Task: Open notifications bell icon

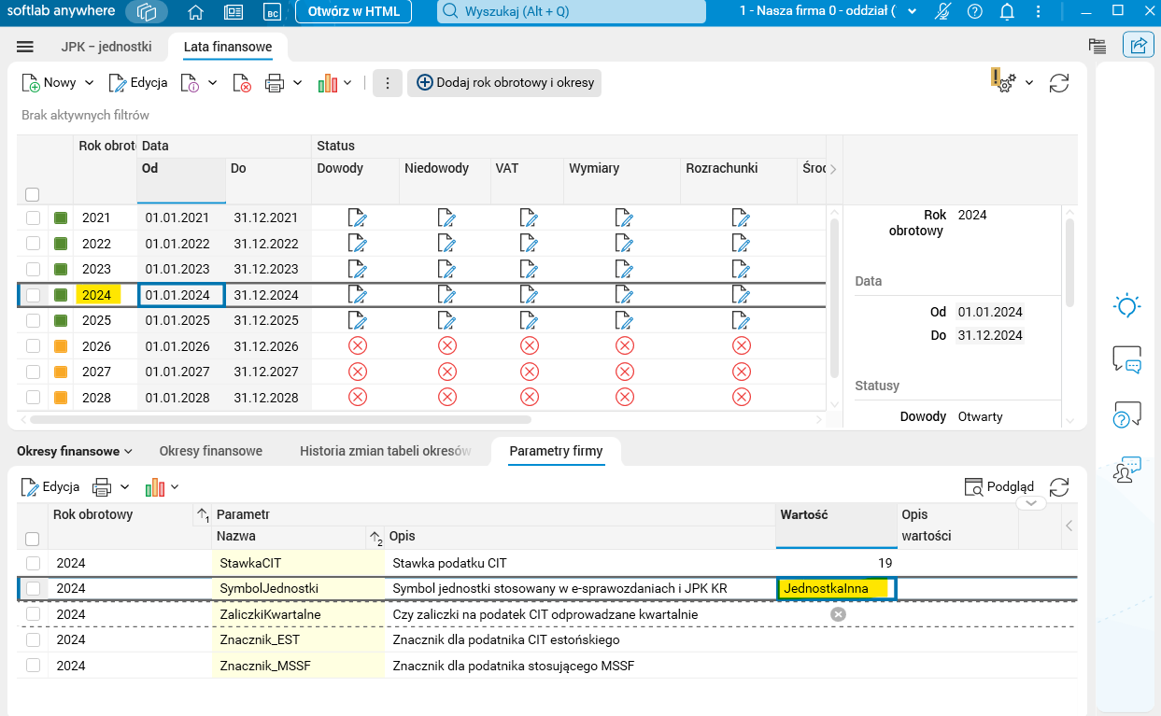Action: tap(1007, 12)
